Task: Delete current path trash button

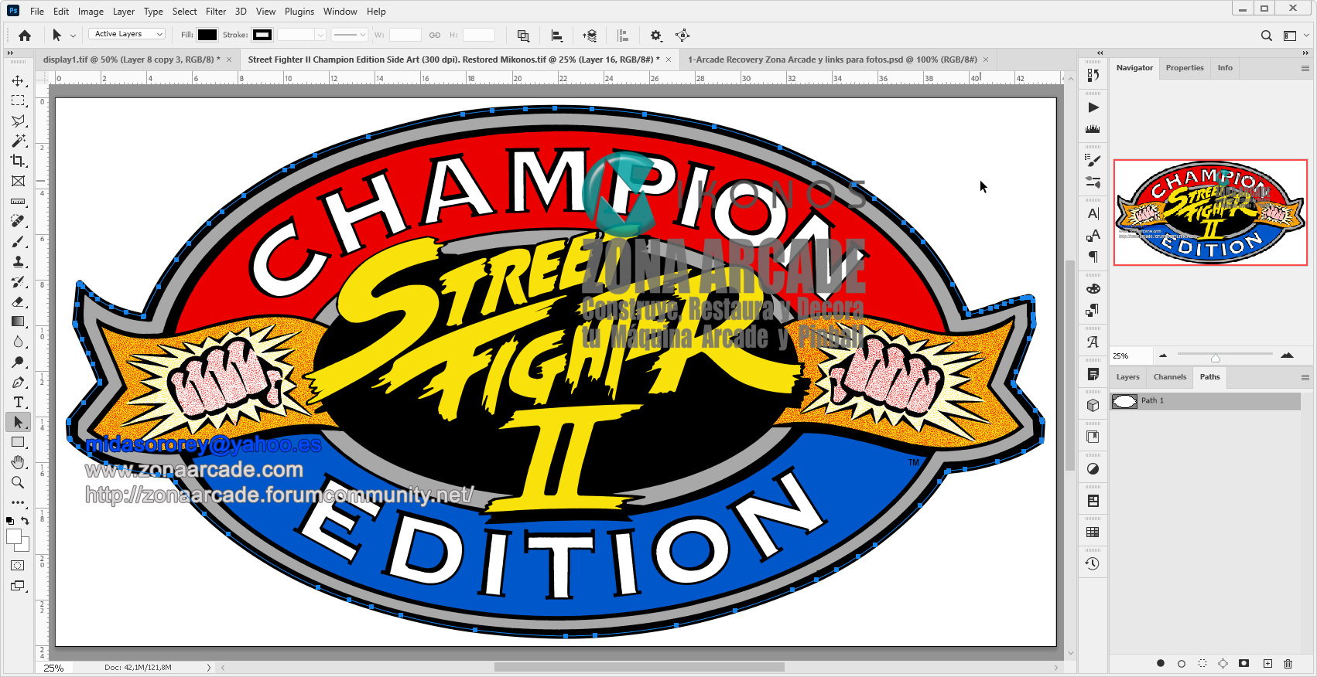Action: pyautogui.click(x=1288, y=664)
